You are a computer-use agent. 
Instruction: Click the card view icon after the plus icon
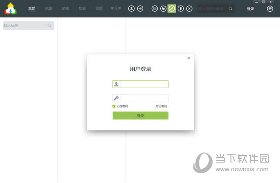coord(155,8)
